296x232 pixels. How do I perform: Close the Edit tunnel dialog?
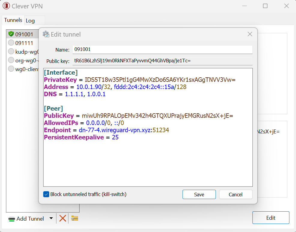coord(250,34)
